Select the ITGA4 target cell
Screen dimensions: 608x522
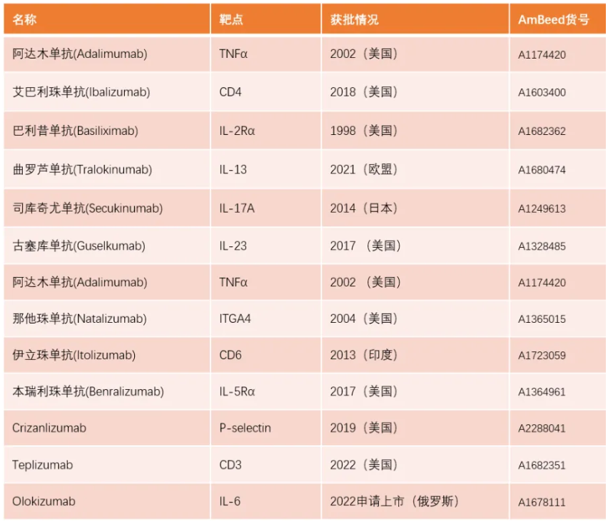coord(235,318)
